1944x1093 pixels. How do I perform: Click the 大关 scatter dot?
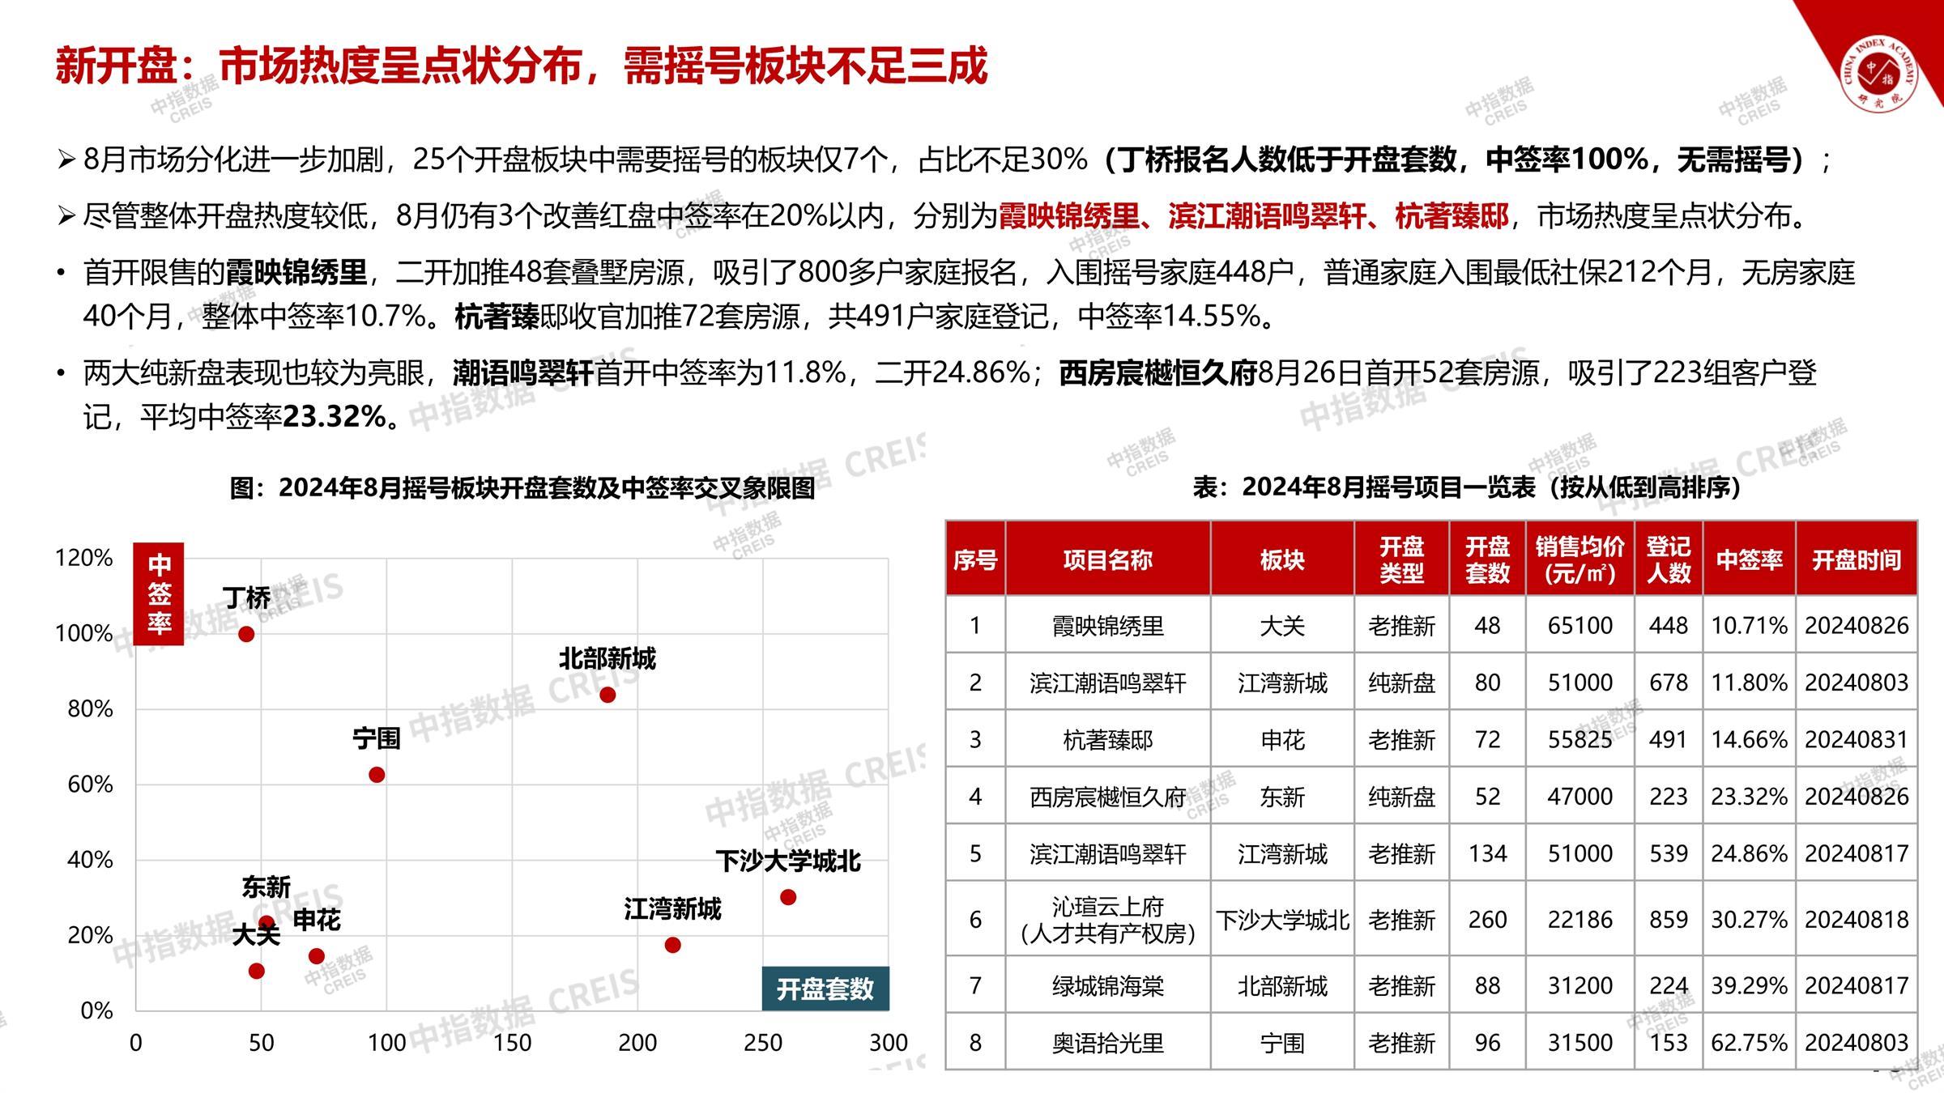click(x=257, y=971)
